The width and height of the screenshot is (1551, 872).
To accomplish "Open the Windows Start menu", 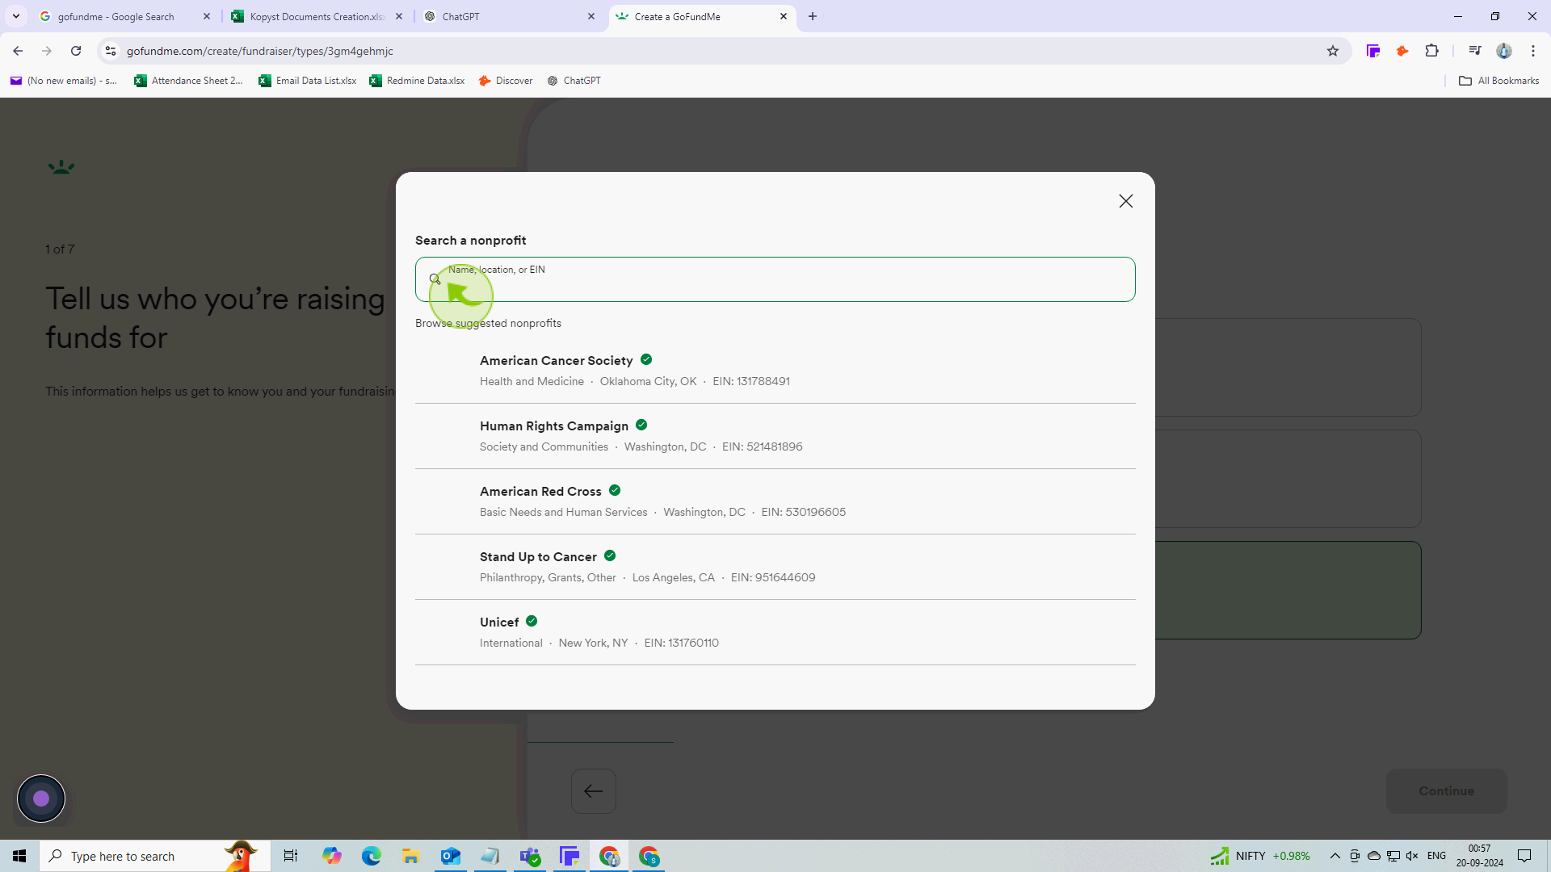I will [x=19, y=856].
